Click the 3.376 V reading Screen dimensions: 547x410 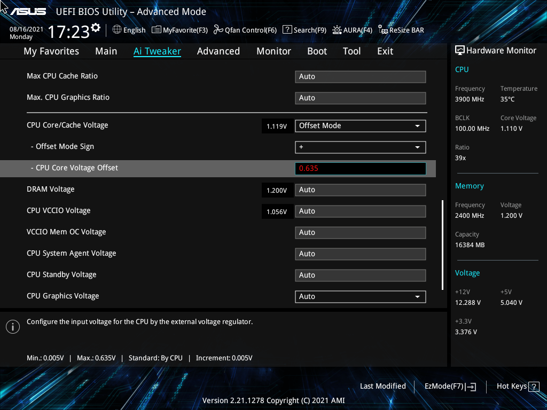(466, 332)
